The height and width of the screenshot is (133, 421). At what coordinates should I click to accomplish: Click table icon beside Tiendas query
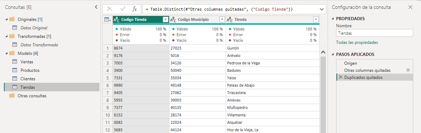[x=15, y=87]
